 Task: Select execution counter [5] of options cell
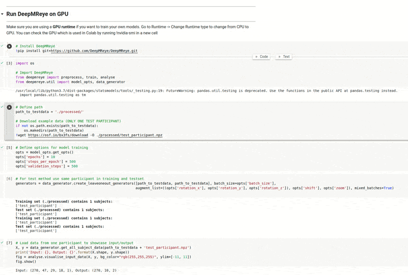click(9, 147)
